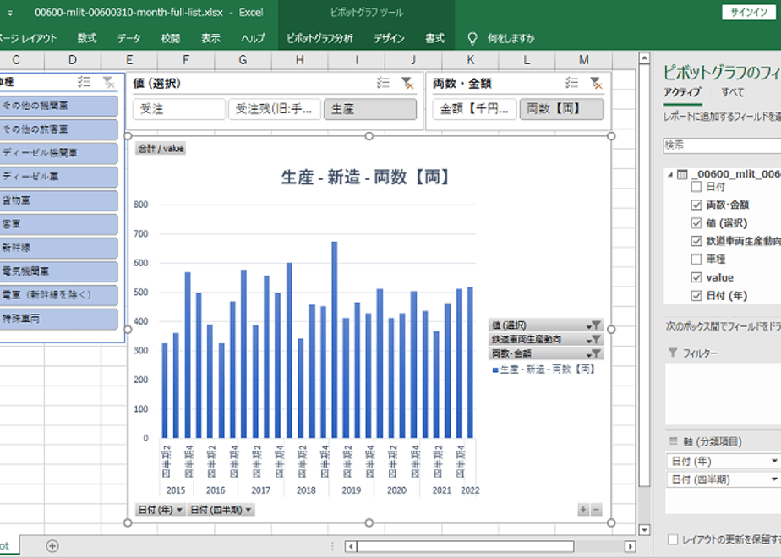
Task: Clear the filter on the 値 (選択) slicer
Action: click(407, 83)
